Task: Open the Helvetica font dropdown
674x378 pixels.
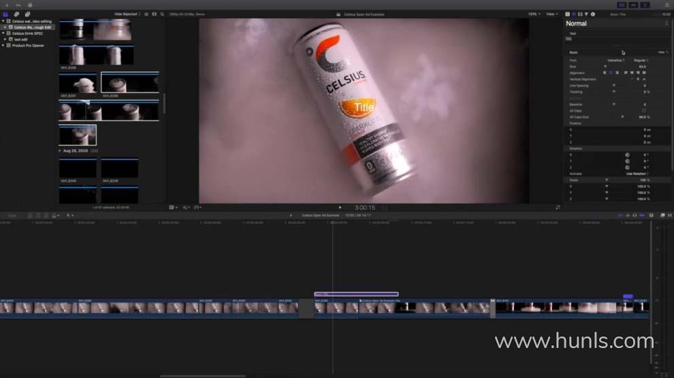Action: [x=615, y=61]
